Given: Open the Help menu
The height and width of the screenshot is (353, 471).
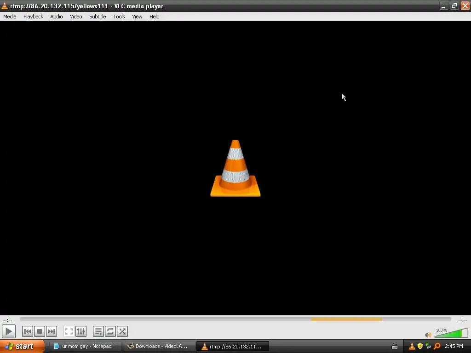Looking at the screenshot, I should click(x=155, y=17).
